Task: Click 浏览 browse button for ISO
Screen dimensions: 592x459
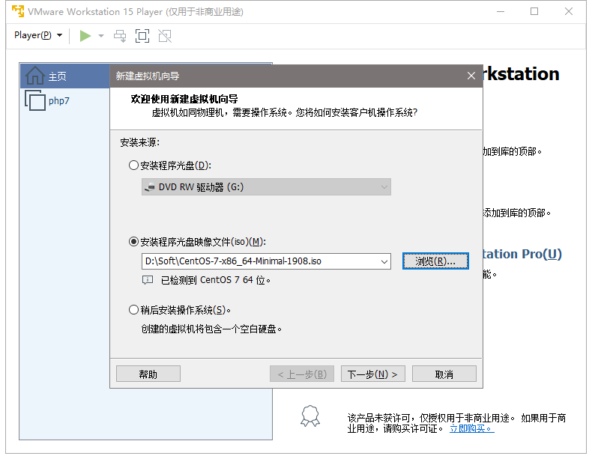Action: point(435,261)
